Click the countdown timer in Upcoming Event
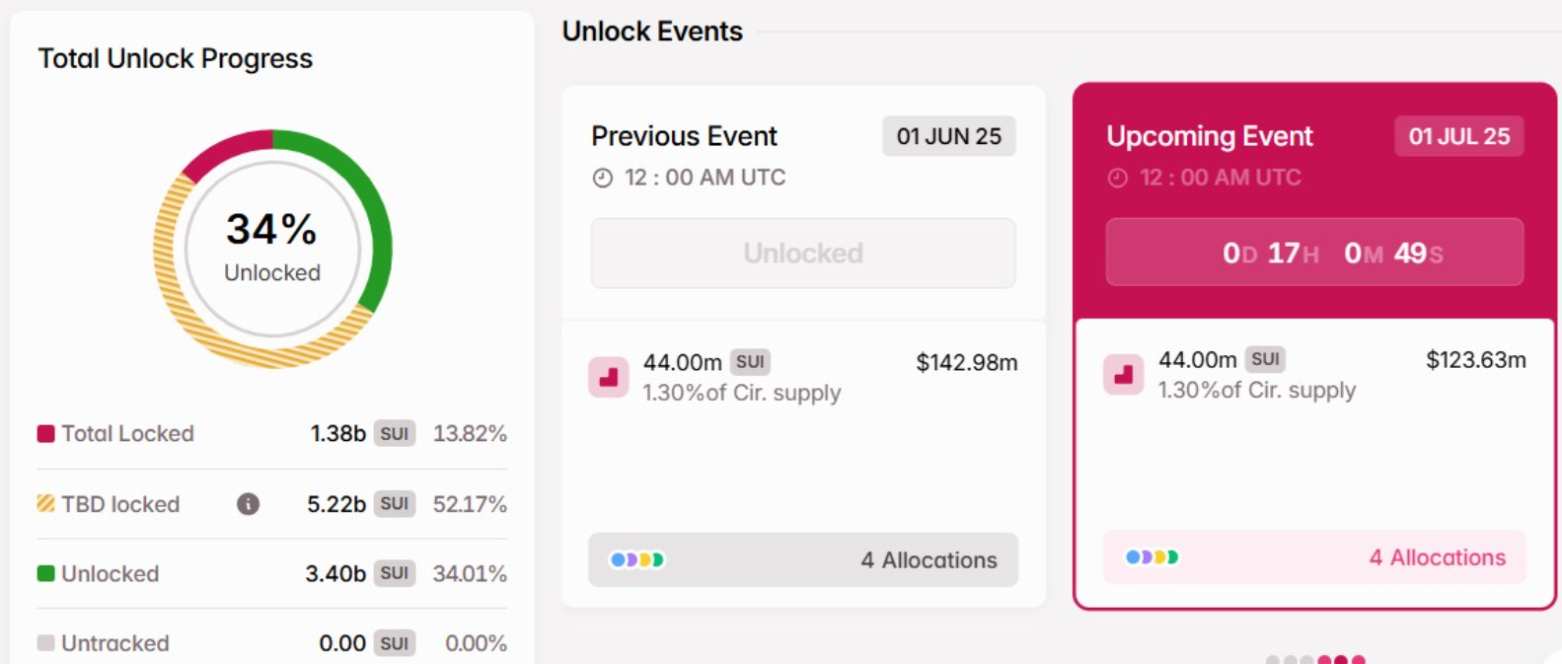This screenshot has height=664, width=1562. pyautogui.click(x=1314, y=253)
